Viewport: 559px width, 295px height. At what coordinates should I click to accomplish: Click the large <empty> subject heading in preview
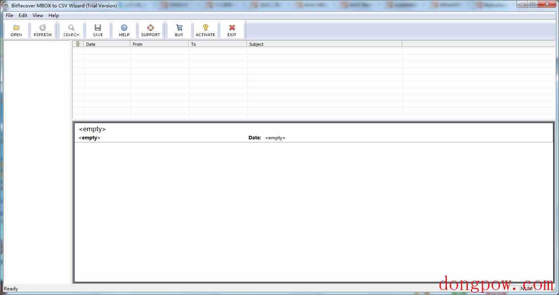click(x=92, y=129)
